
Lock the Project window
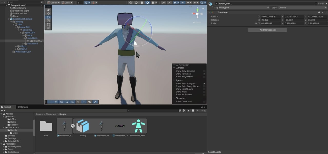[x=202, y=107]
